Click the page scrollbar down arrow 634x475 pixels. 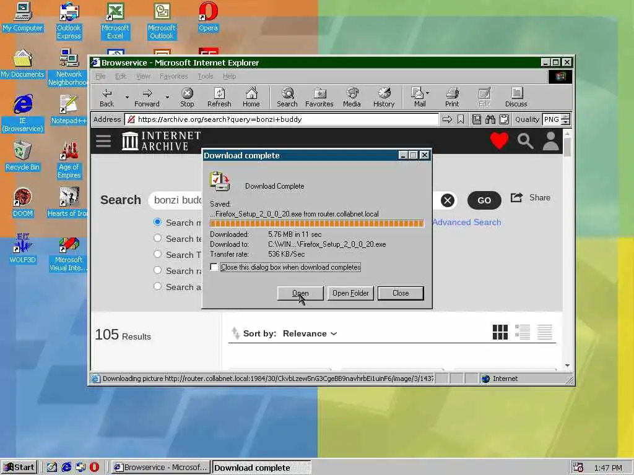[x=567, y=365]
